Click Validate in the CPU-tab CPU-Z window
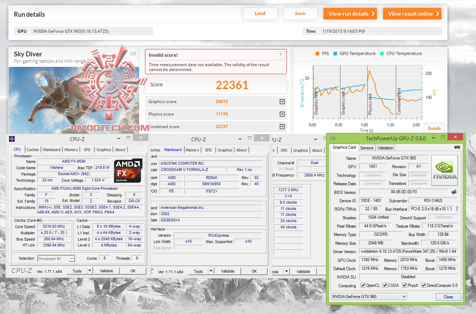This screenshot has height=314, width=476. (106, 271)
